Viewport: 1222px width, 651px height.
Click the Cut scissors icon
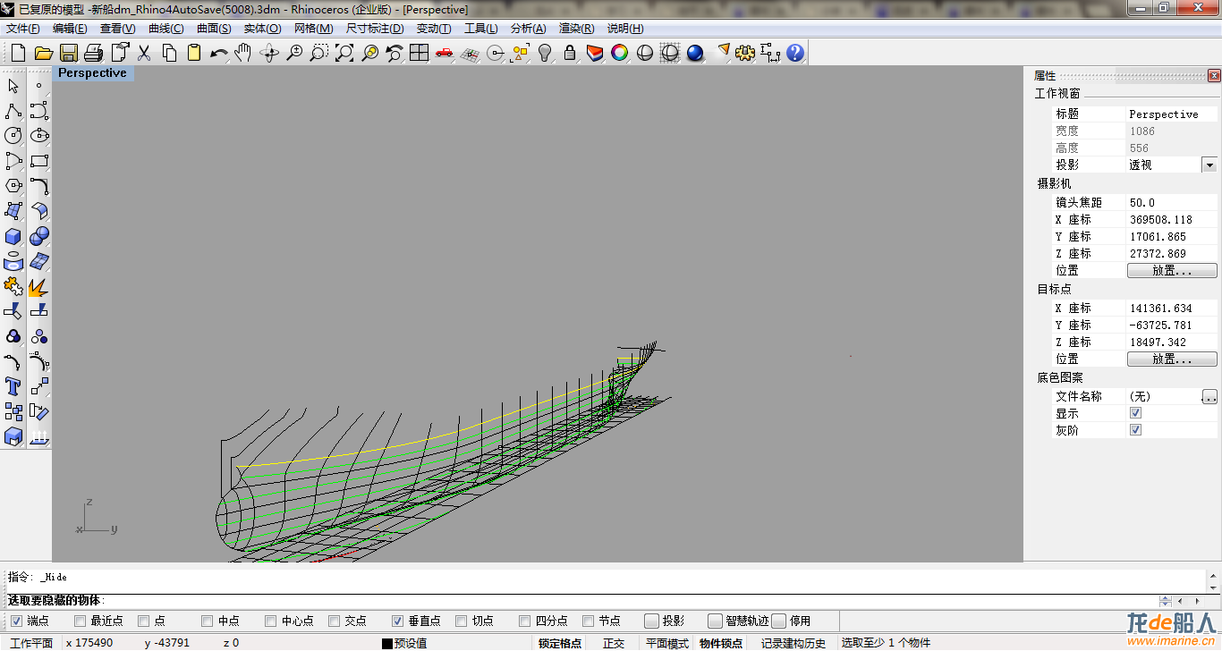coord(143,53)
